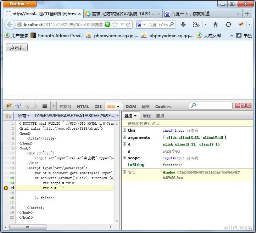256x233 pixels.
Task: Click the 新建监控表达式 input field
Action: tap(188, 124)
